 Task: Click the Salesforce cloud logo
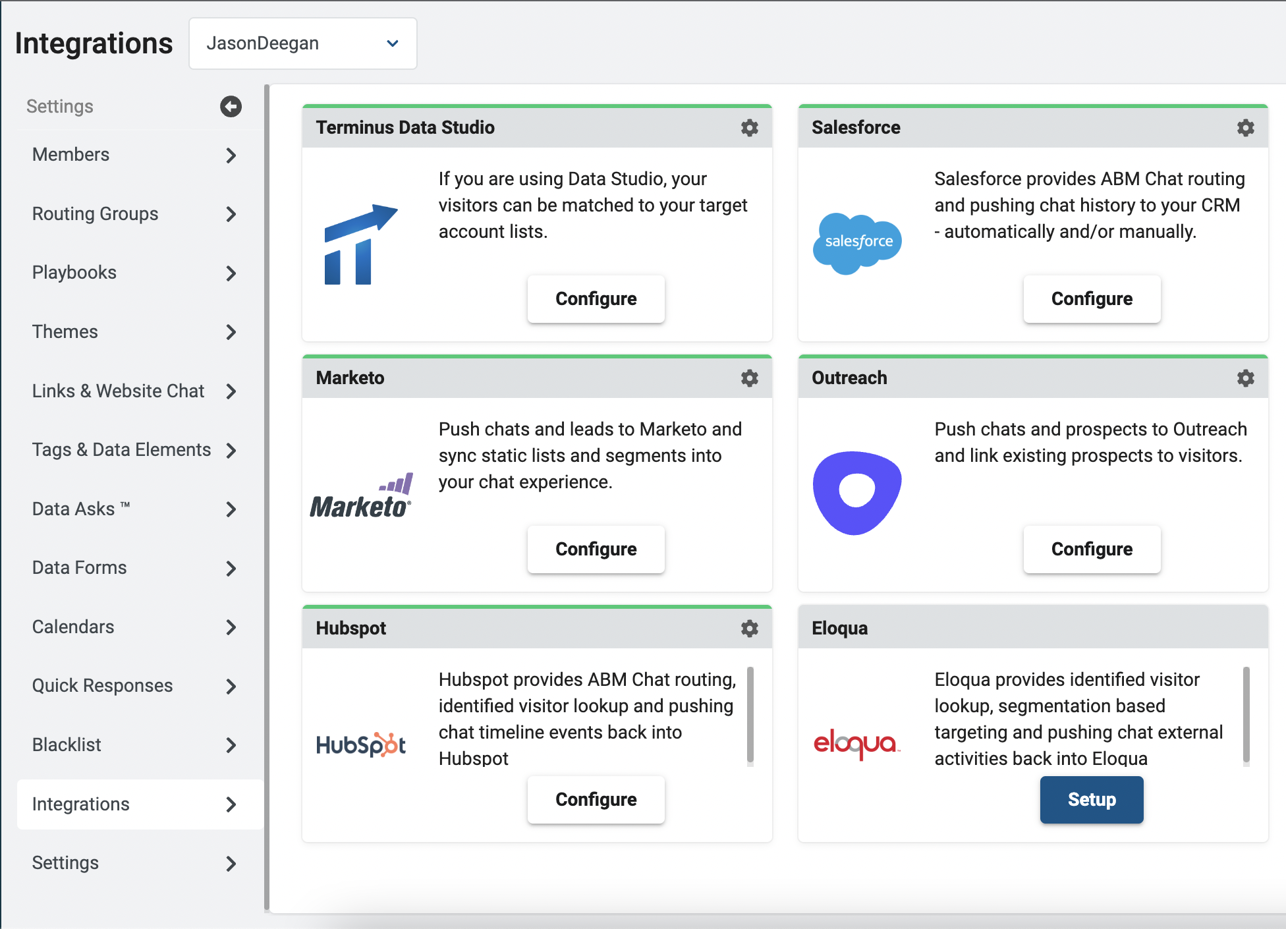(x=857, y=243)
